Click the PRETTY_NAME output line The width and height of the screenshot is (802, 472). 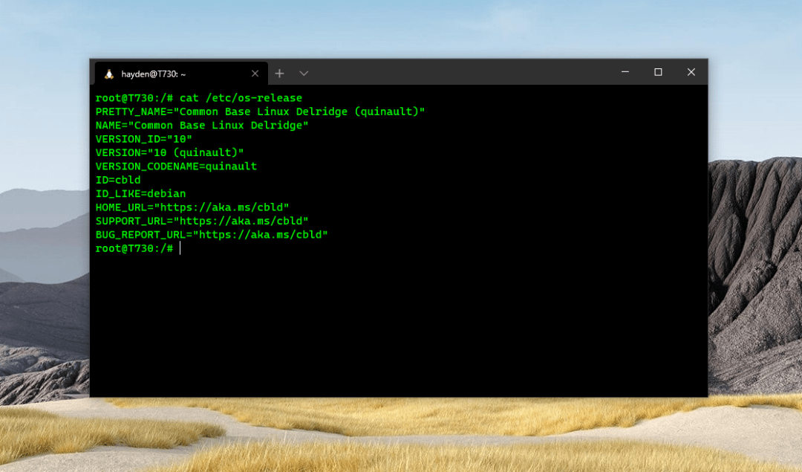(260, 111)
